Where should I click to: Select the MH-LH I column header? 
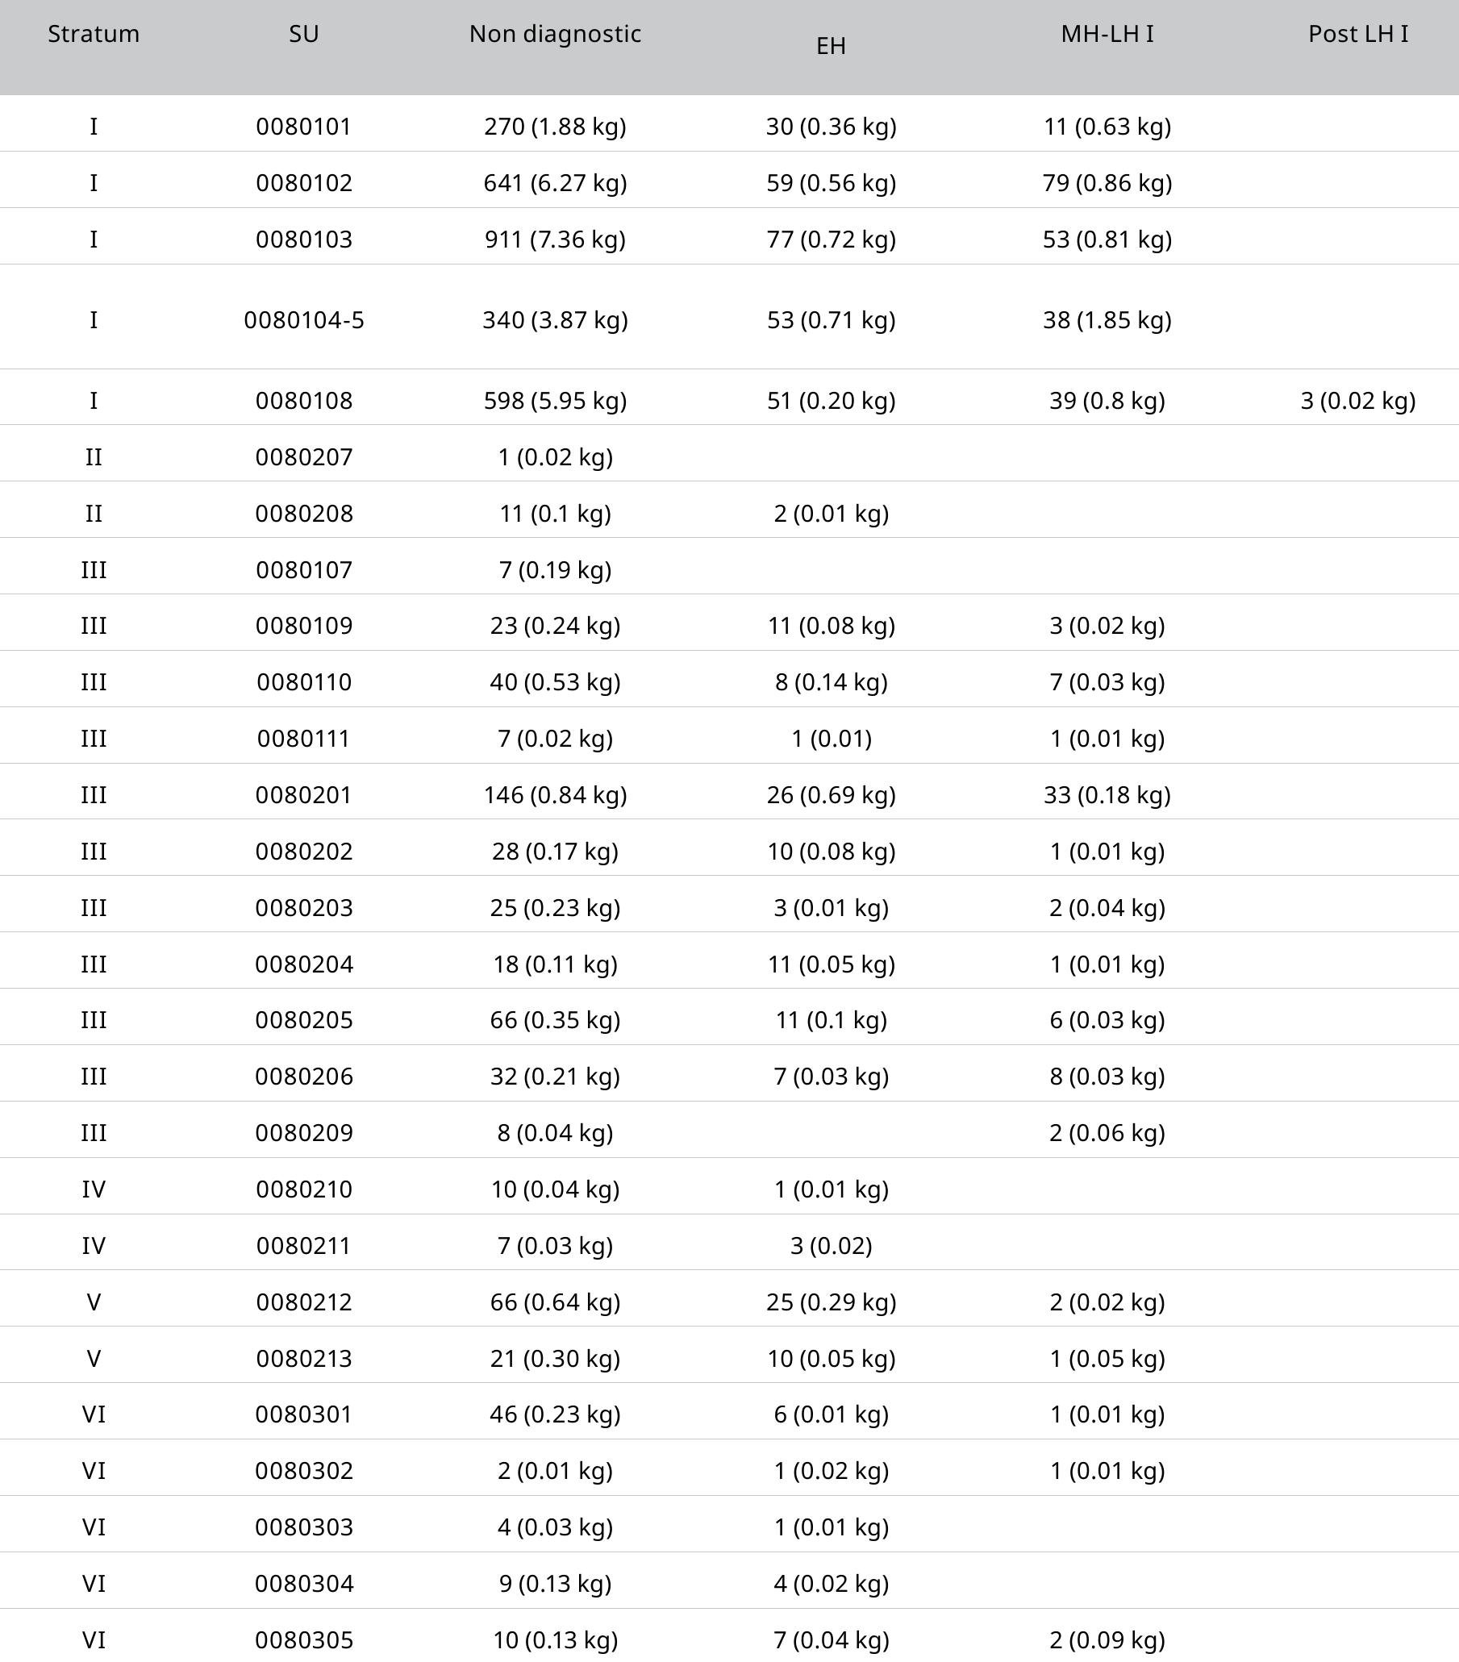point(1107,34)
